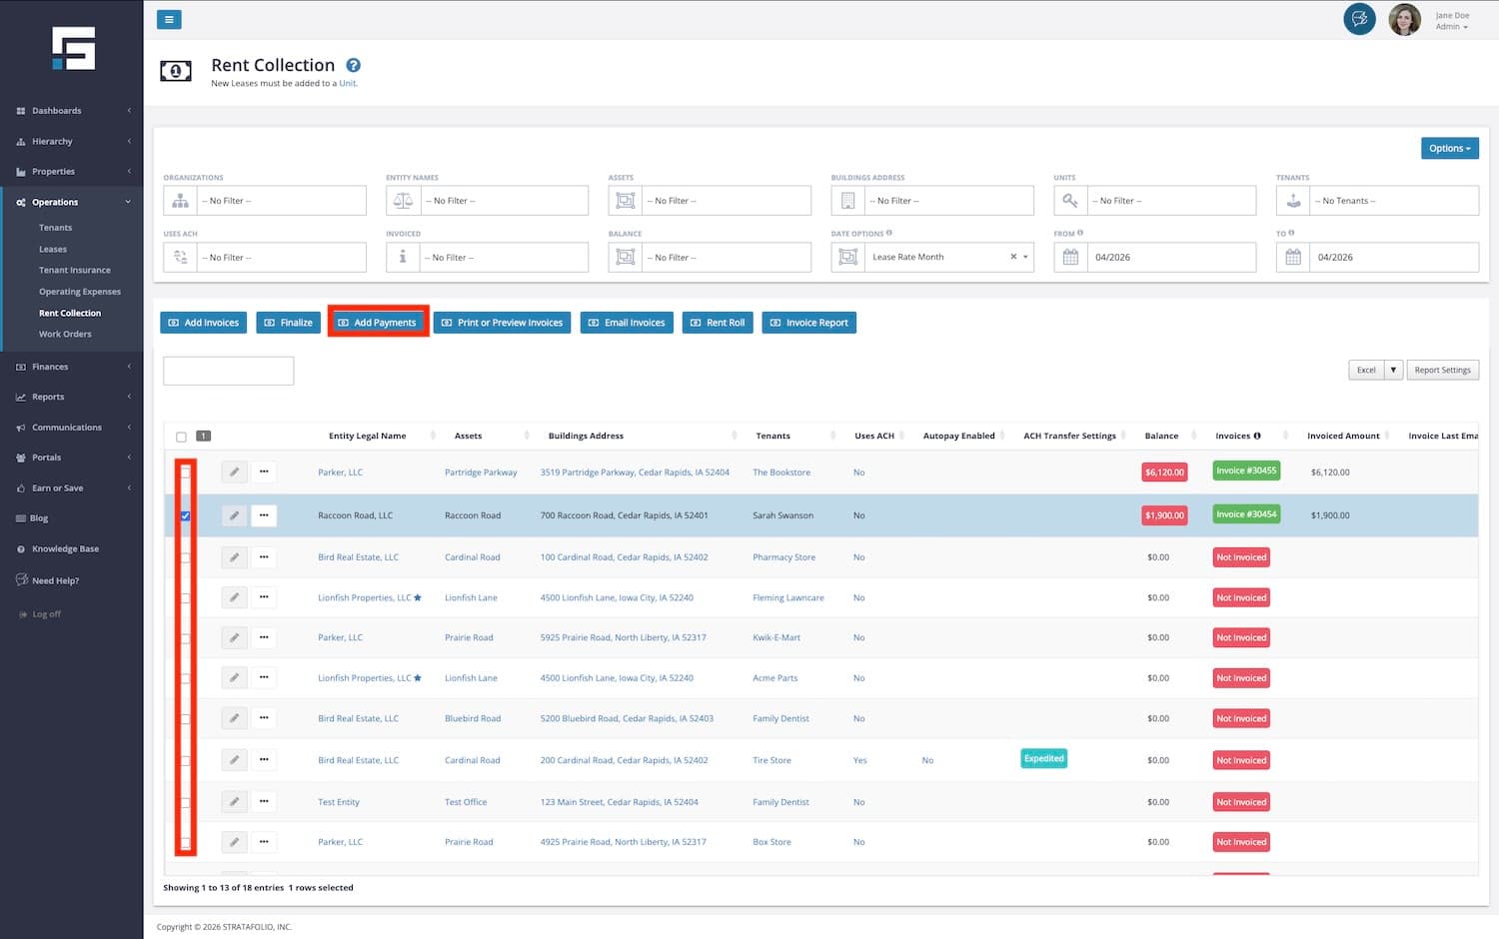Click the Expedited ACH transfer badge

1043,758
